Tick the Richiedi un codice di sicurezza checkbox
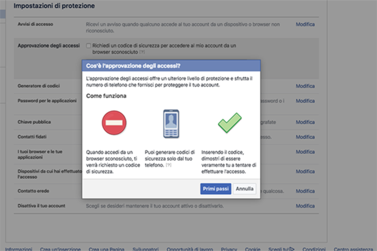The width and height of the screenshot is (377, 251). coord(88,46)
